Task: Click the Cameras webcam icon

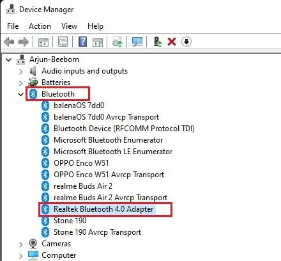Action: click(33, 244)
